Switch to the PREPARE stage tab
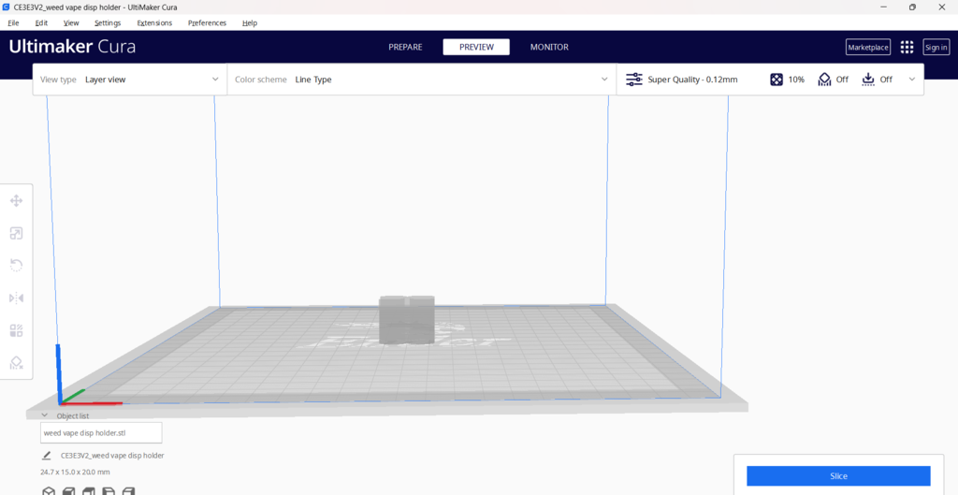Image resolution: width=958 pixels, height=495 pixels. coord(405,47)
